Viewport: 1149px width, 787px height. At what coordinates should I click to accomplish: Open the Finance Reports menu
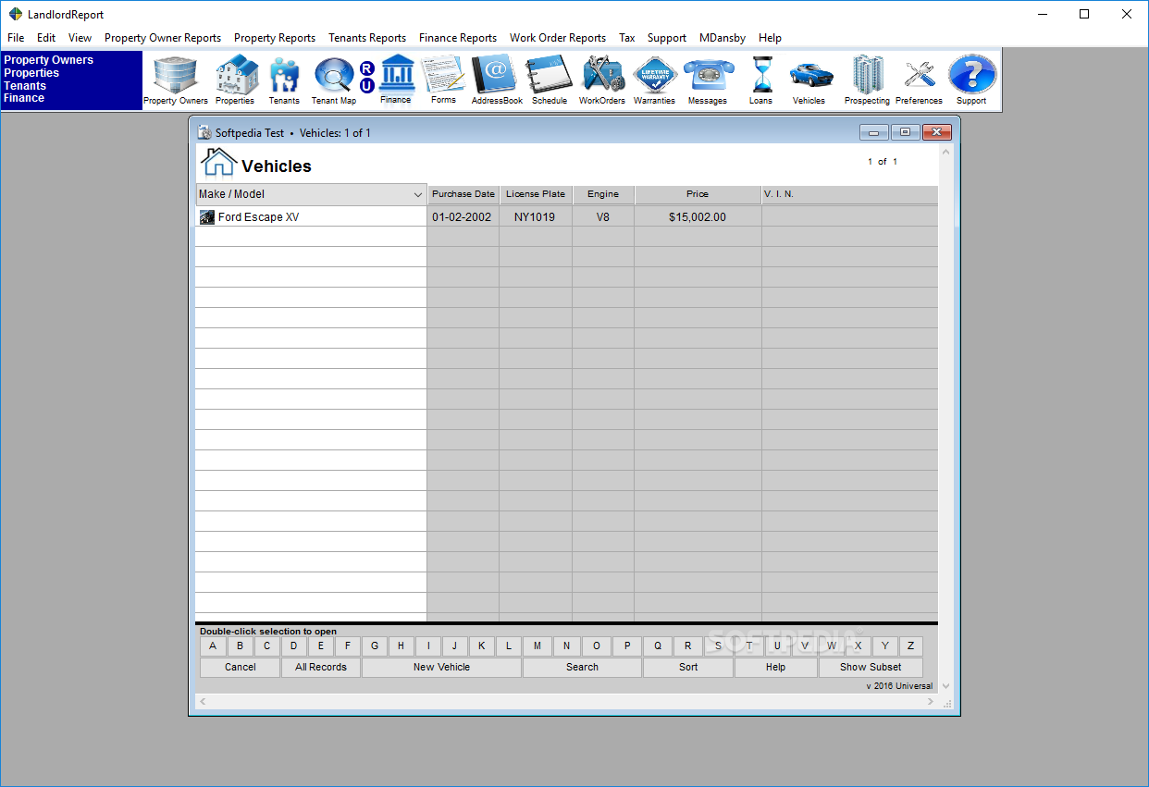pos(458,38)
